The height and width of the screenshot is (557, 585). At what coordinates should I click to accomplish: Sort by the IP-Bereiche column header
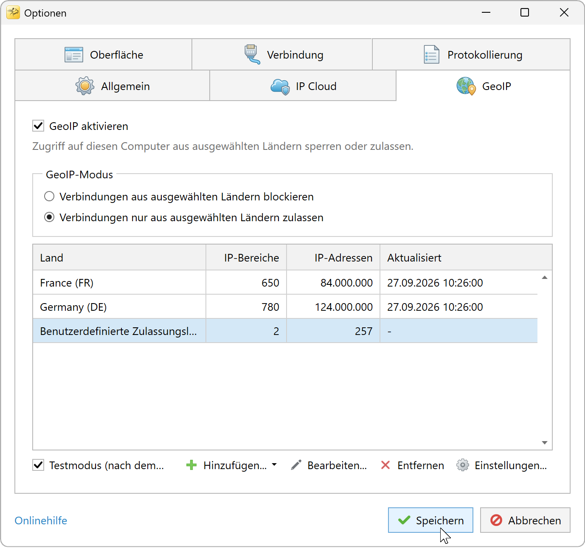[x=246, y=258]
